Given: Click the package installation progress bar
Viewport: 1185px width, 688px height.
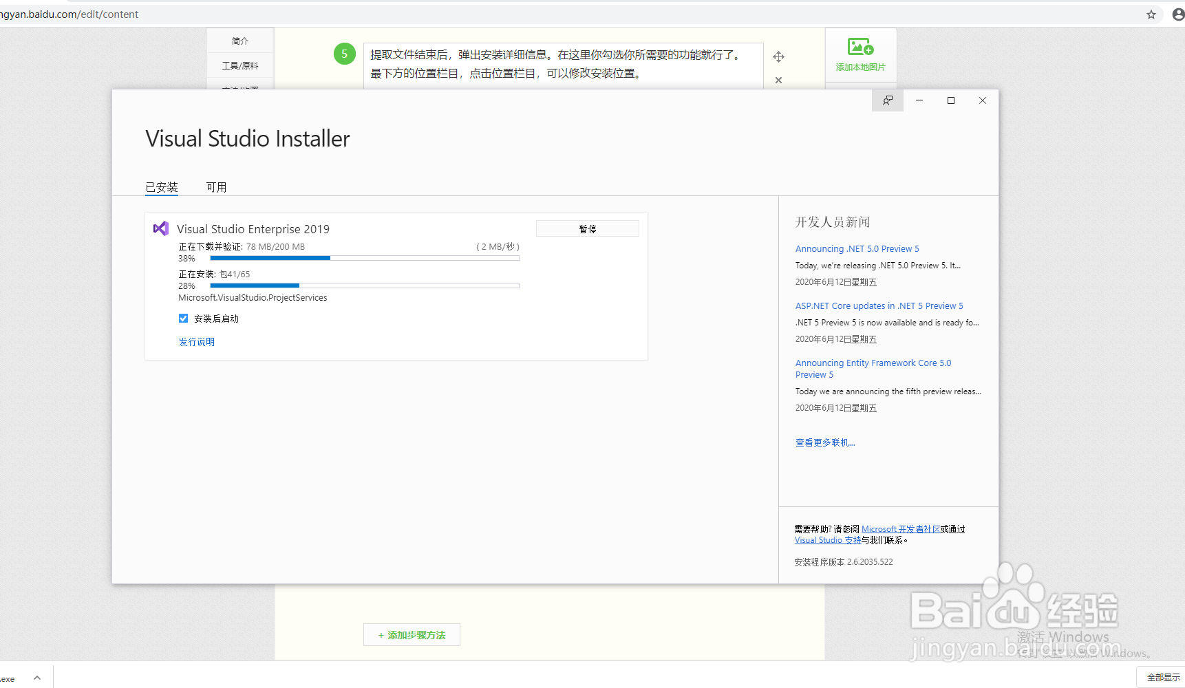Looking at the screenshot, I should 365,286.
